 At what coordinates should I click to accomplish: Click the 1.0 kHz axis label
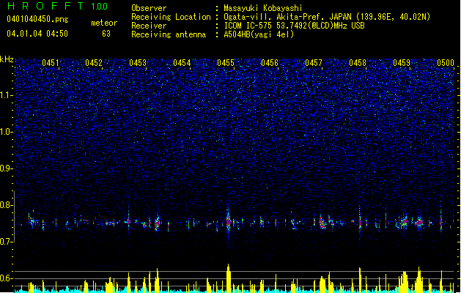click(x=6, y=132)
